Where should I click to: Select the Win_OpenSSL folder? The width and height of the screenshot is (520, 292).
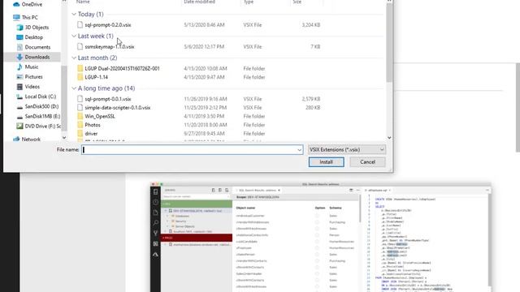tap(100, 116)
